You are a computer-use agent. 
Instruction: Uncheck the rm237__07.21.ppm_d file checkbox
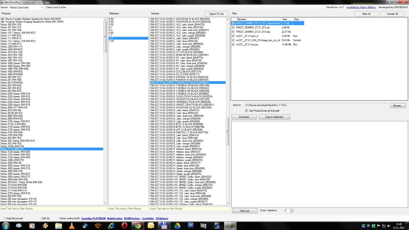coord(233,36)
